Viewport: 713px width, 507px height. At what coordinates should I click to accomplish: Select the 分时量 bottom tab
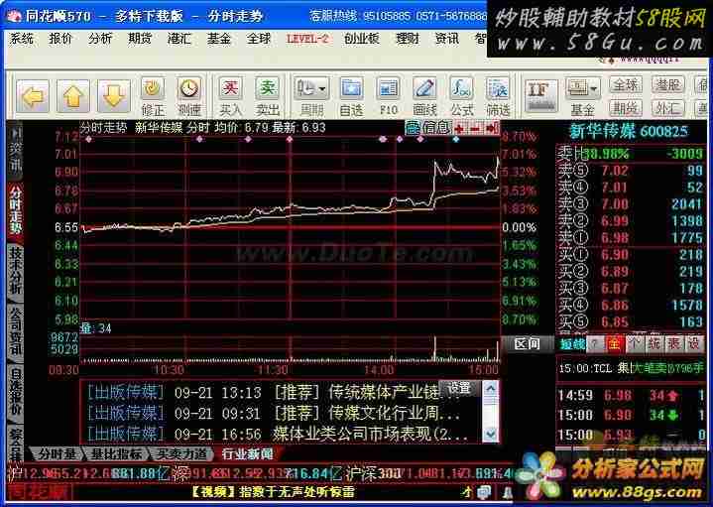pyautogui.click(x=57, y=453)
